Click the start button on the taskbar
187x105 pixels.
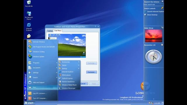tap(29, 103)
